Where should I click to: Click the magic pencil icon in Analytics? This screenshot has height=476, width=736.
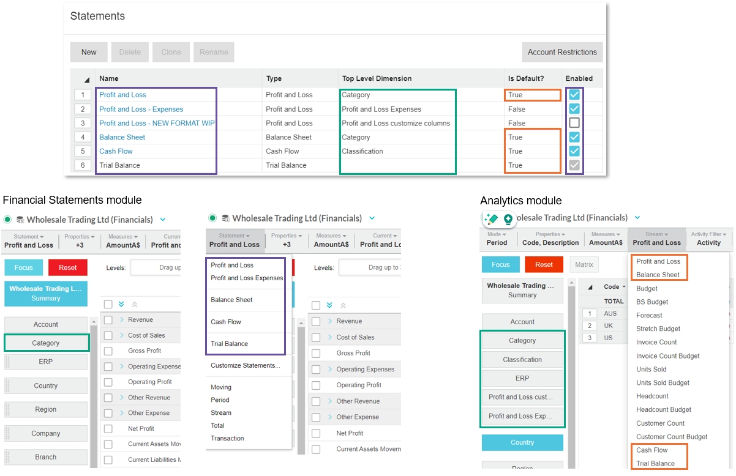tap(490, 219)
